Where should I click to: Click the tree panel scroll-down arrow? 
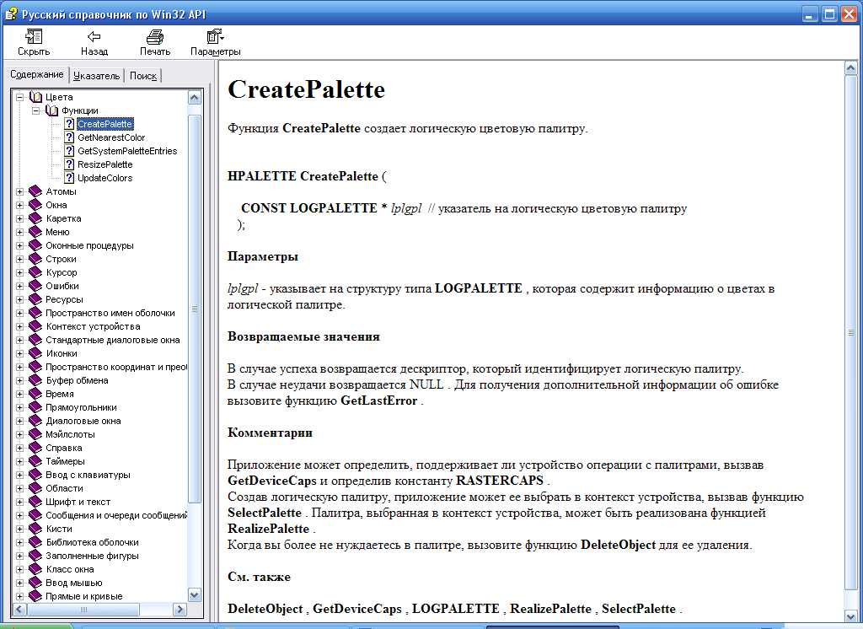tap(195, 594)
